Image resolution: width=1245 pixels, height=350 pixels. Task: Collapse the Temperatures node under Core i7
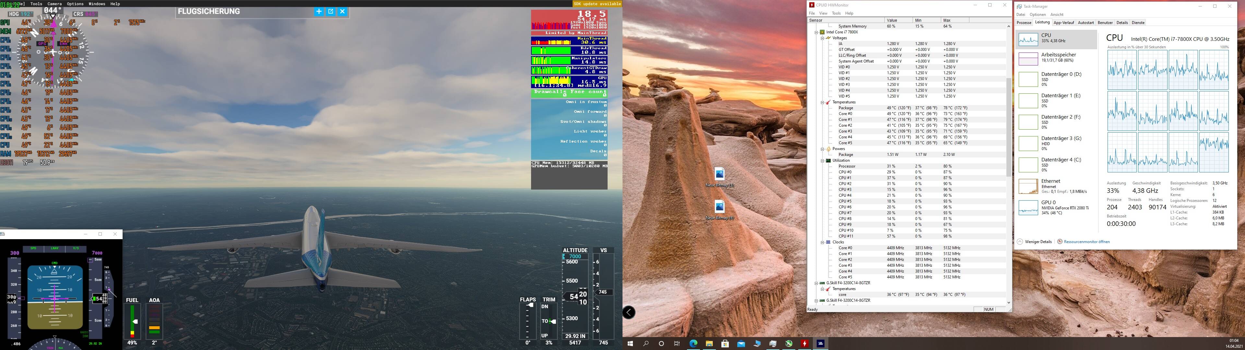tap(823, 102)
